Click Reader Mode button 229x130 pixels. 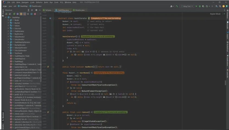(x=215, y=14)
